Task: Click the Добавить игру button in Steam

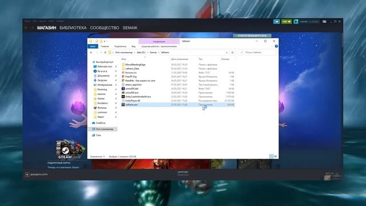Action: (x=37, y=175)
